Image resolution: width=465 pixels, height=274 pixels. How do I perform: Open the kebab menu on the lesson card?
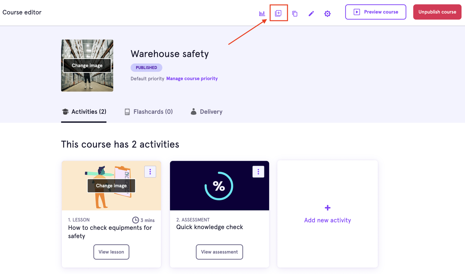[x=150, y=172]
